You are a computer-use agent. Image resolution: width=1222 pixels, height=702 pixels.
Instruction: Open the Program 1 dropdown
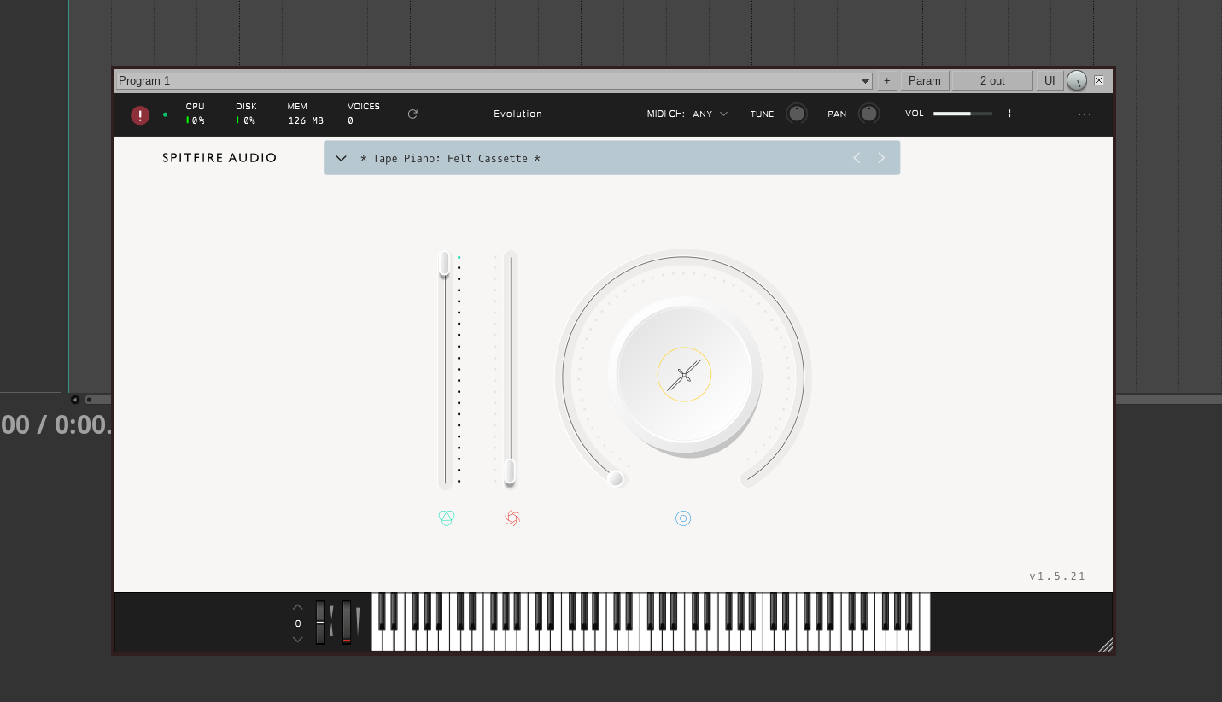tap(494, 80)
